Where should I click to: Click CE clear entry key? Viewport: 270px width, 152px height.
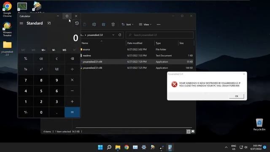[41, 59]
